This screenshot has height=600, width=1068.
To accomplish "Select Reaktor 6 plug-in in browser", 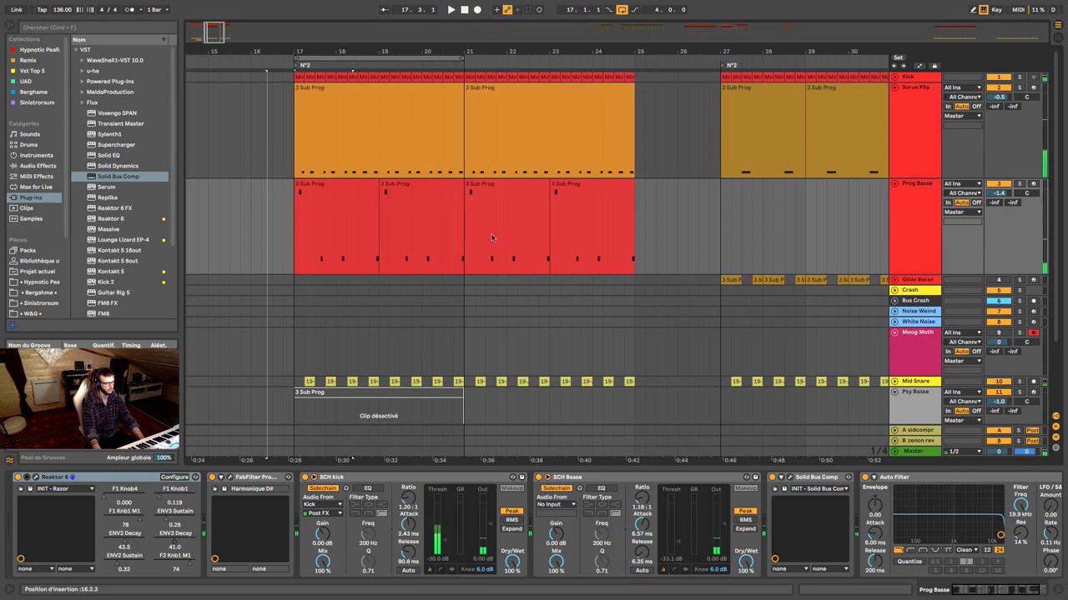I will (x=110, y=219).
